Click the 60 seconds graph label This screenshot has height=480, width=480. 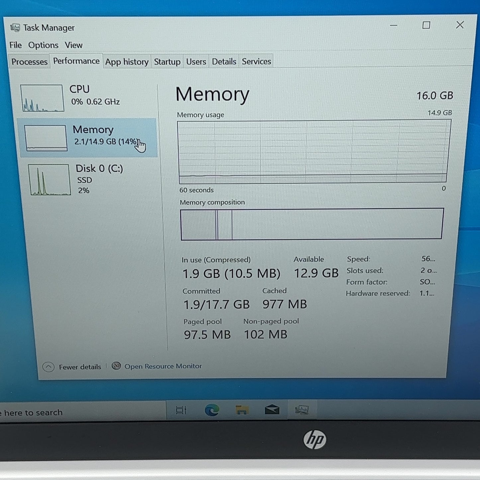click(196, 190)
